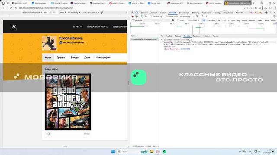Open the Network panel No throttling dropdown
Viewport: 277px width, 155px height.
187,16
